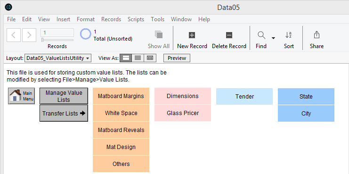The height and width of the screenshot is (174, 349).
Task: Open White Space list
Action: 121,113
